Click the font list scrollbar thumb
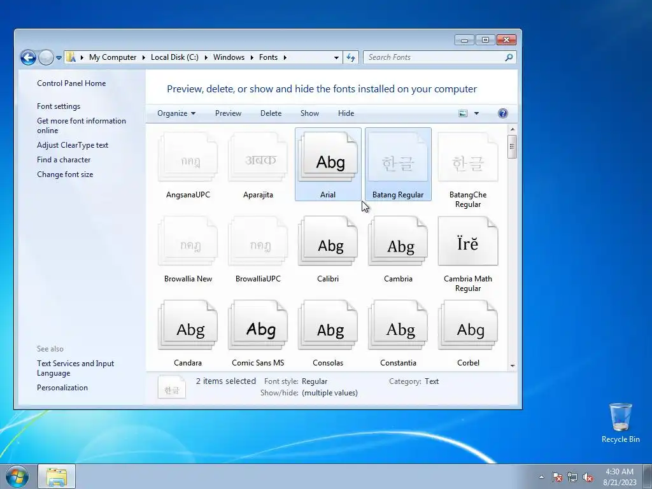This screenshot has height=489, width=652. [x=513, y=147]
